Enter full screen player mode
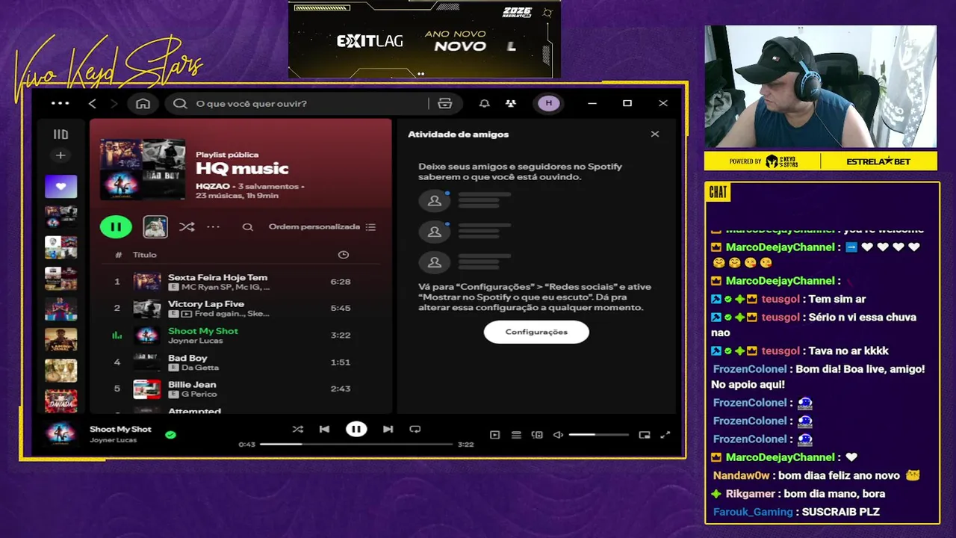 coord(665,435)
